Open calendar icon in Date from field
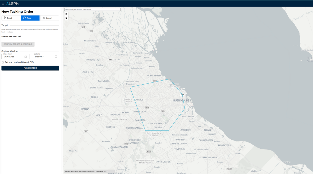 (x=26, y=57)
